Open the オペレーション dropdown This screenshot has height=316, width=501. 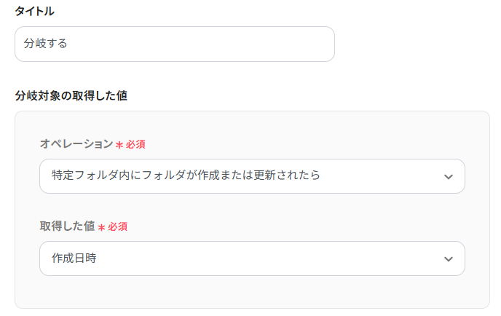coord(252,176)
